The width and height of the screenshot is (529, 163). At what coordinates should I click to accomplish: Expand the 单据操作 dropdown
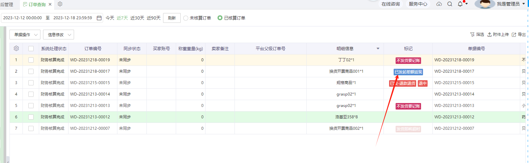tap(25, 35)
